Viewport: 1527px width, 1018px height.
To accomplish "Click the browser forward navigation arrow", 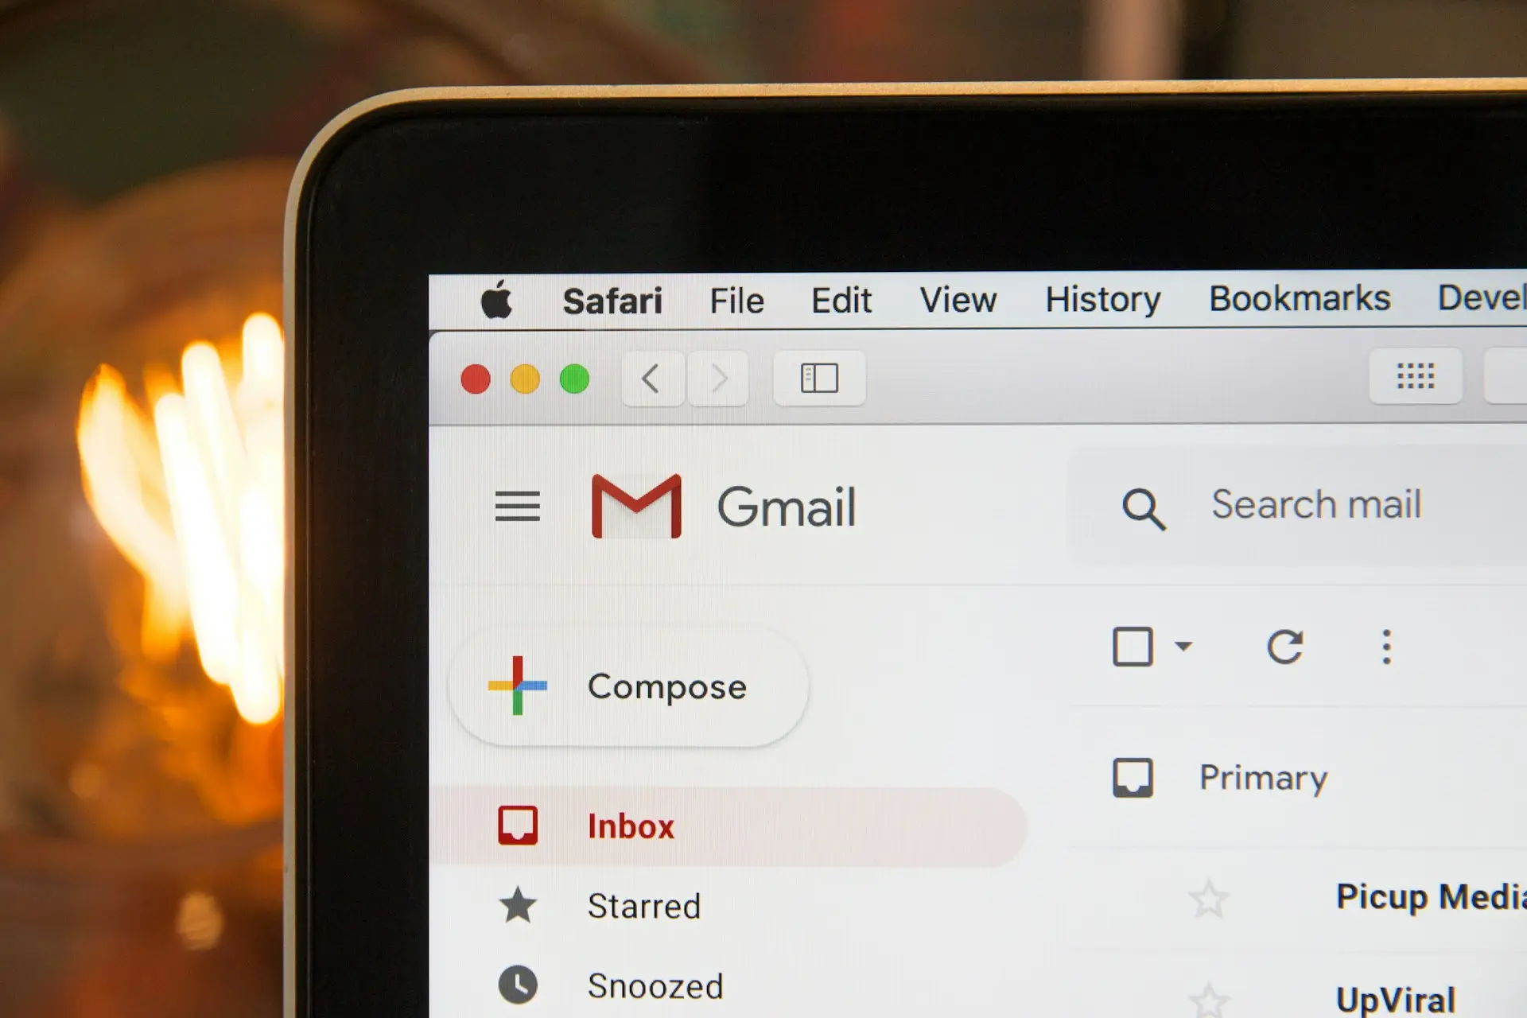I will point(719,379).
